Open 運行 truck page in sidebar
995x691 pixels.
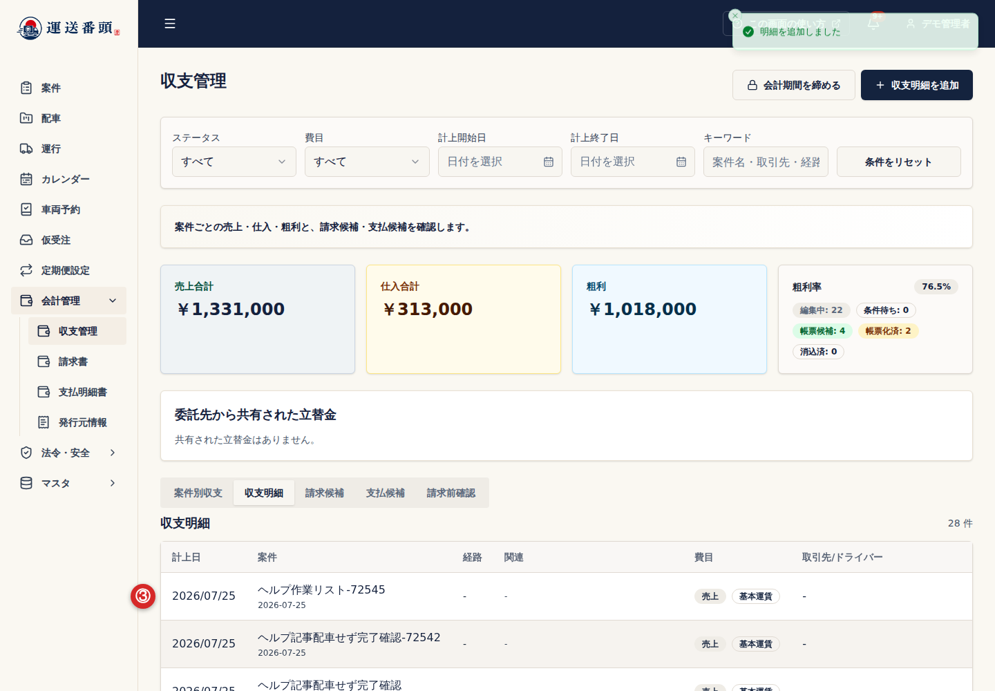click(68, 149)
